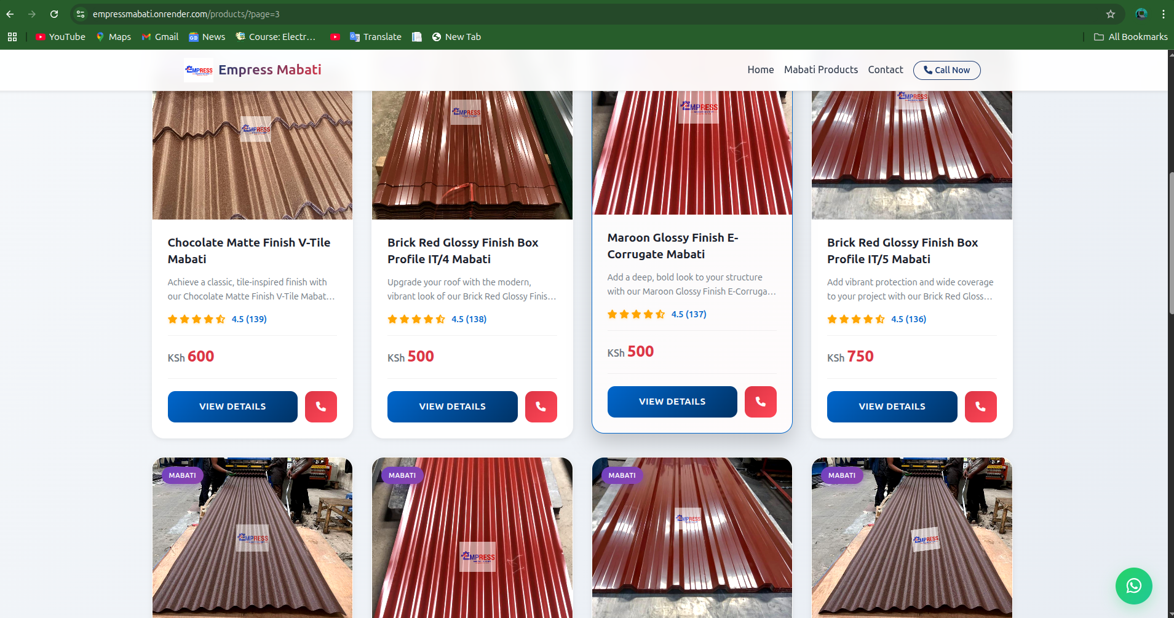
Task: Reload the page with refresh icon
Action: (54, 14)
